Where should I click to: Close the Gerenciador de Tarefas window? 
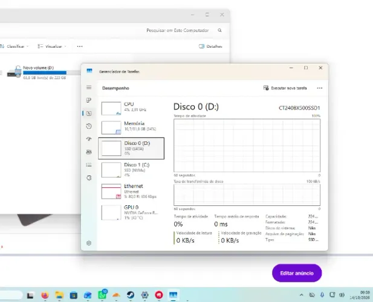click(x=320, y=68)
